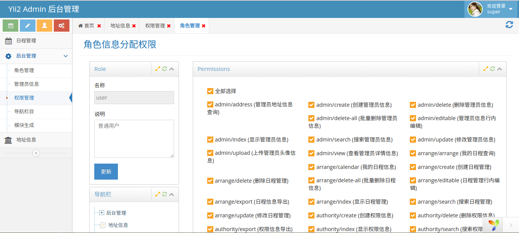Open the super user dropdown arrow
The width and height of the screenshot is (519, 233).
[511, 9]
